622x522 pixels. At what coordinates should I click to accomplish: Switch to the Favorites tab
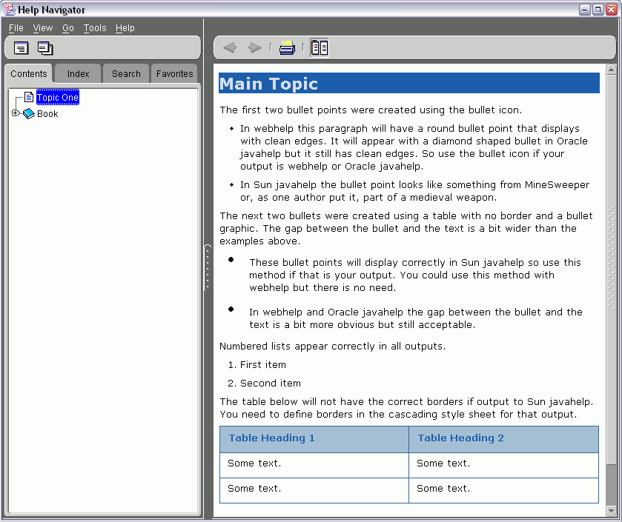[174, 73]
